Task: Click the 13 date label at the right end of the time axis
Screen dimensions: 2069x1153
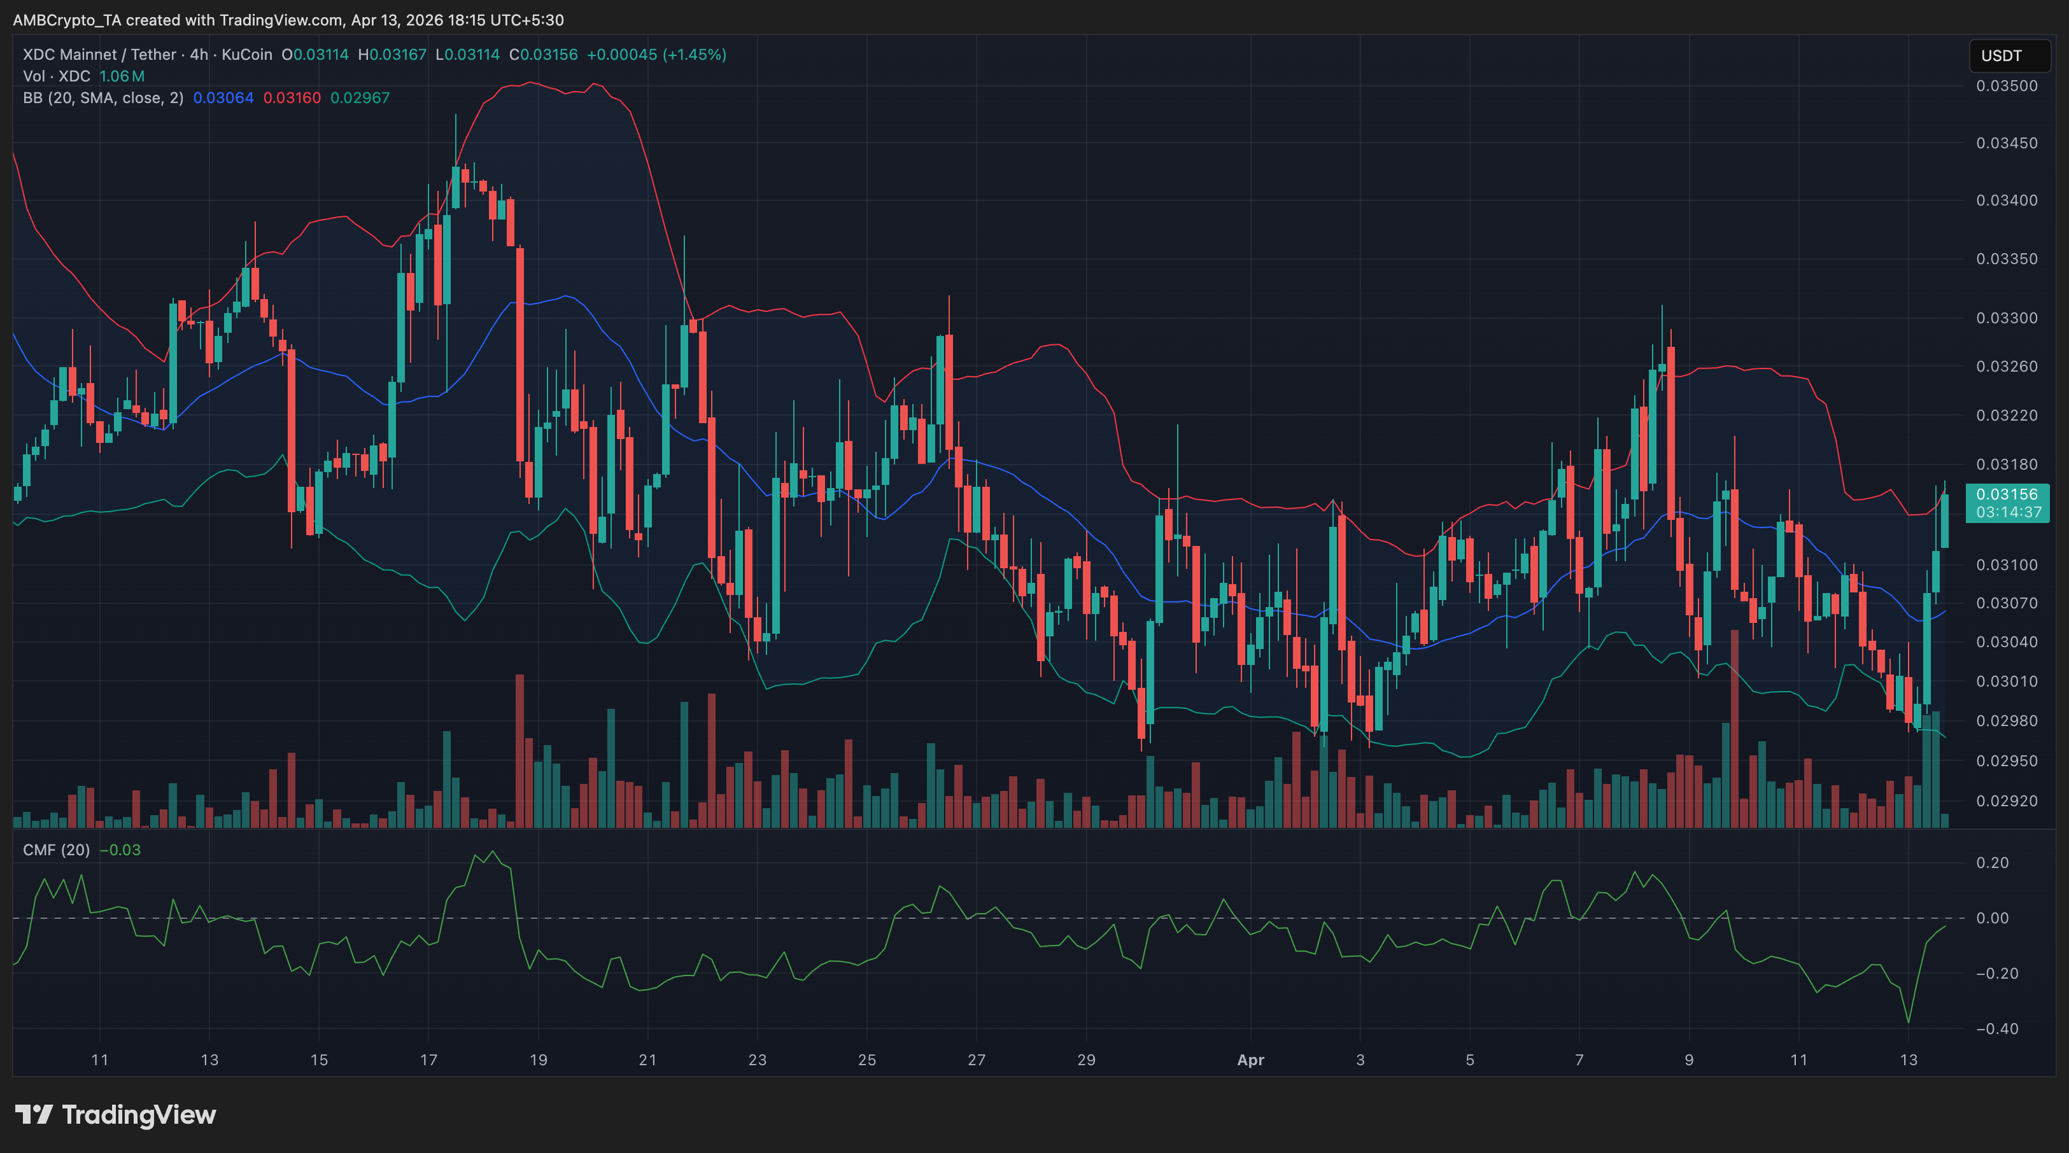Action: (1909, 1060)
